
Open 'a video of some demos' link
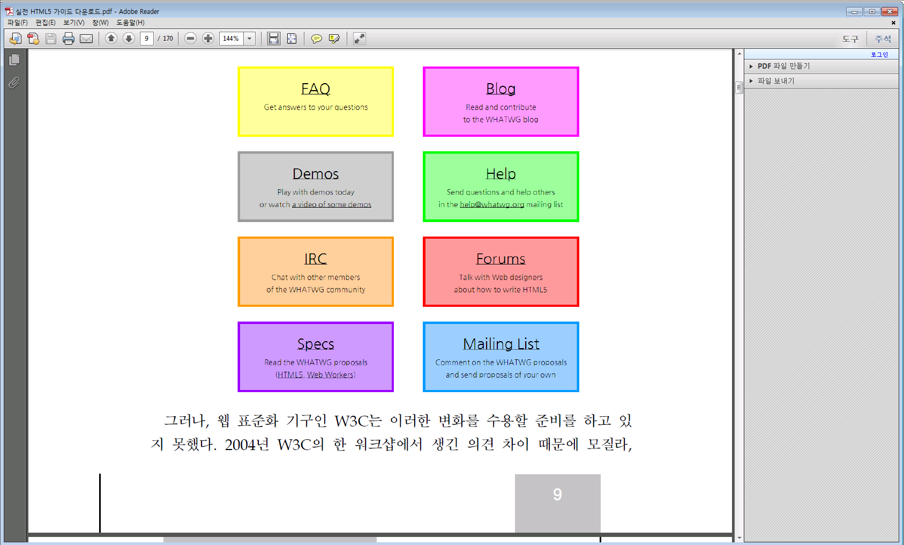(332, 204)
